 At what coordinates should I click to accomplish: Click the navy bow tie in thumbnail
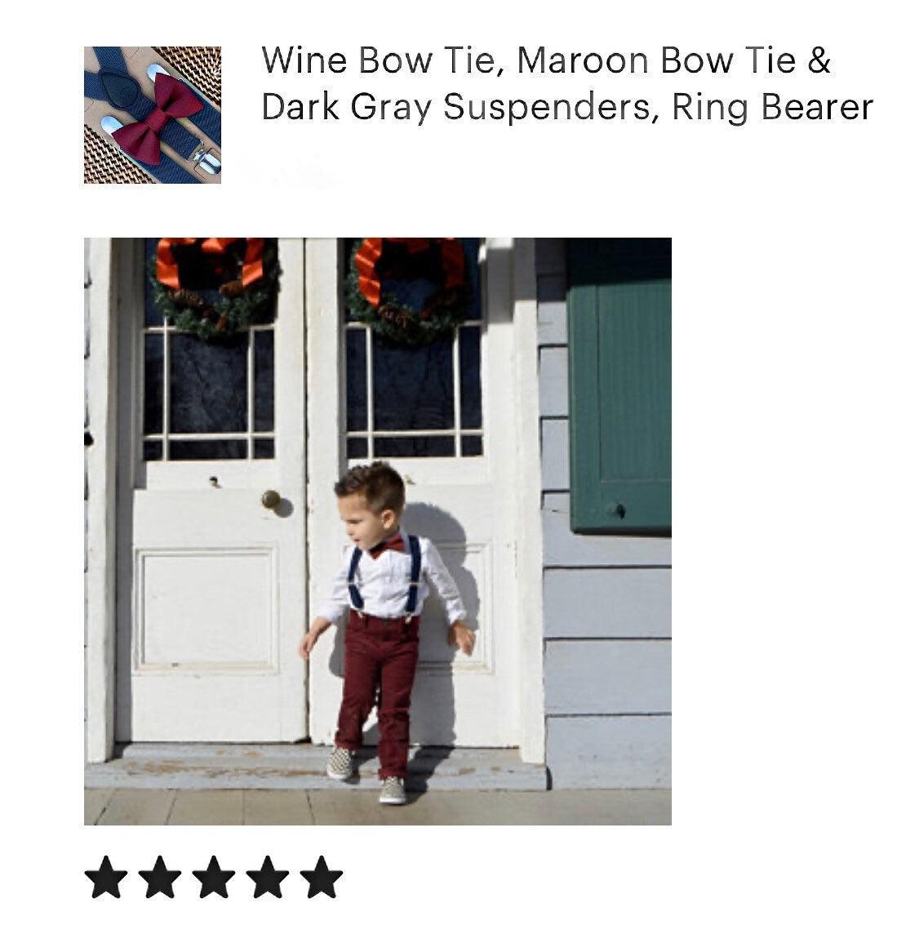120,90
